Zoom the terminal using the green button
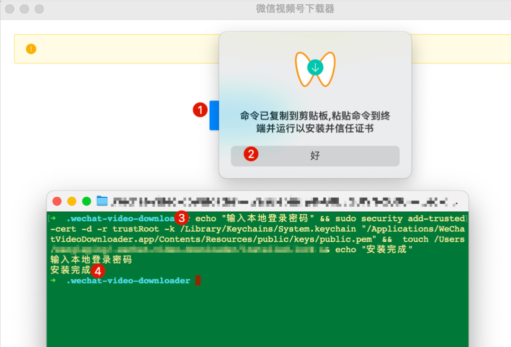This screenshot has width=511, height=347. coord(86,201)
